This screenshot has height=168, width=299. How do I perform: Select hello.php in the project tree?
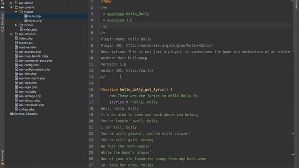click(x=34, y=16)
